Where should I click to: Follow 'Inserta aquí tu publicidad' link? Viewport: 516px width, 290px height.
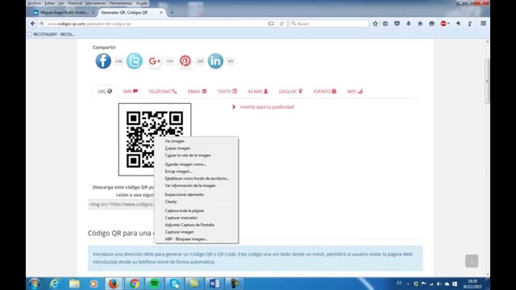point(267,107)
